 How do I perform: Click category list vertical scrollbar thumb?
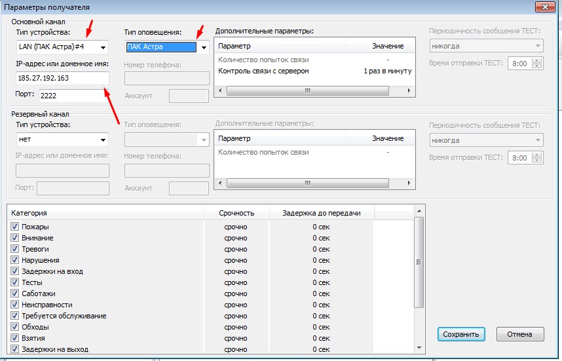419,262
